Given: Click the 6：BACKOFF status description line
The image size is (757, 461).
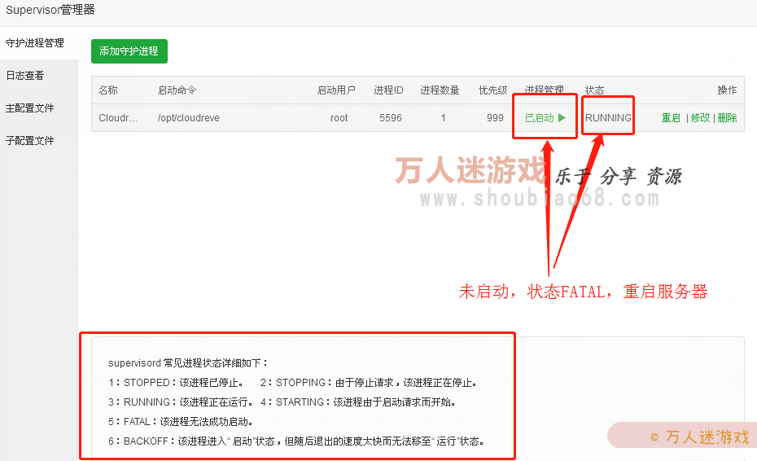Looking at the screenshot, I should pos(296,441).
